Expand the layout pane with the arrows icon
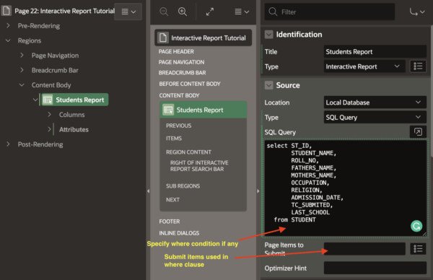This screenshot has width=433, height=280. (x=210, y=12)
